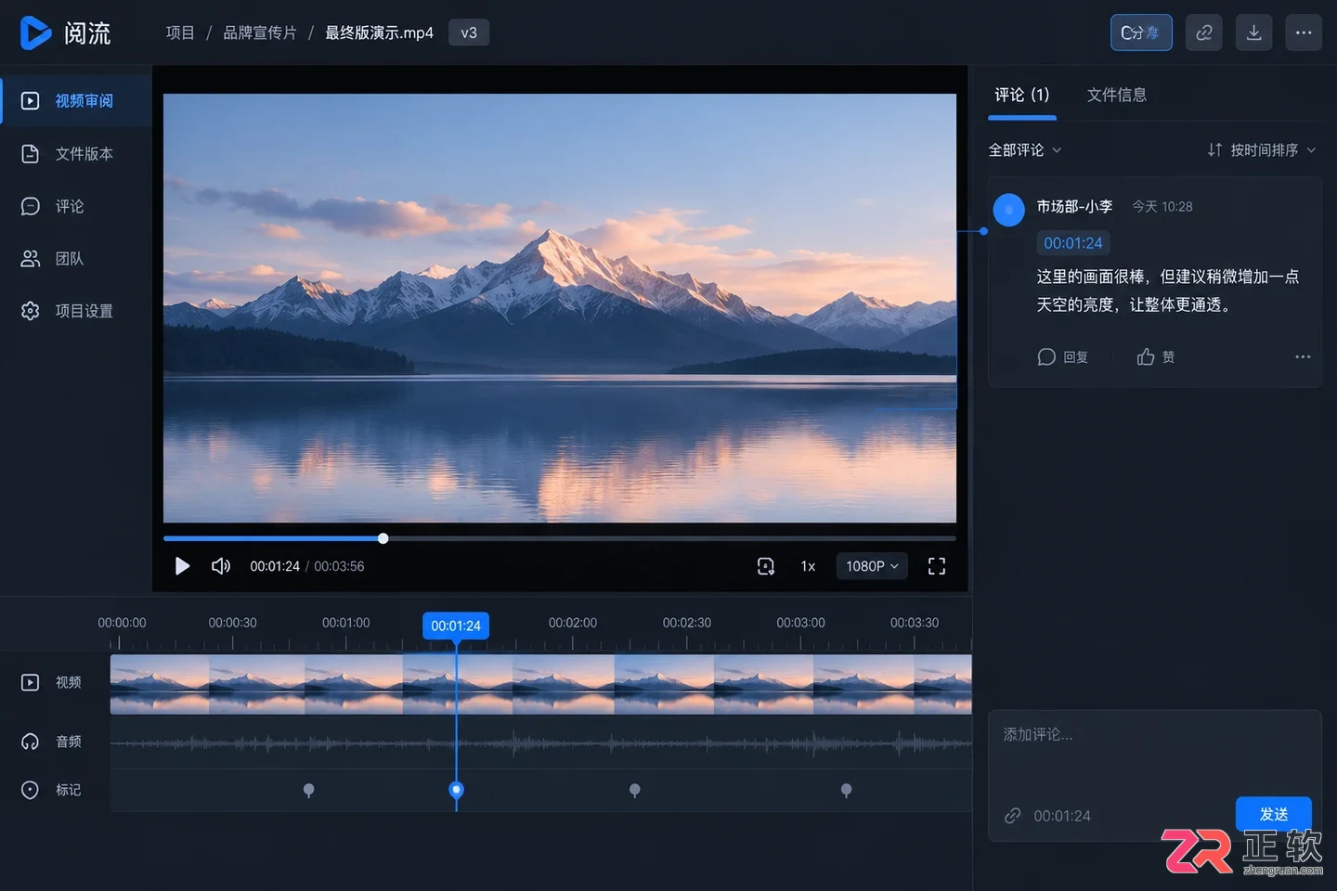Open more options on 市场部-小李's comment
This screenshot has height=891, width=1337.
(1303, 356)
